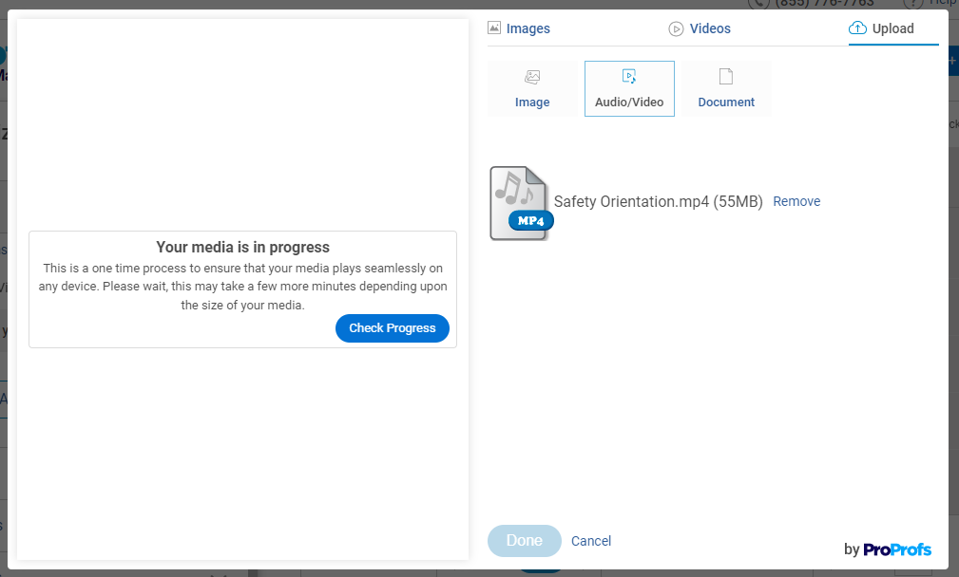Image resolution: width=959 pixels, height=577 pixels.
Task: Open the Videos tab
Action: point(710,28)
